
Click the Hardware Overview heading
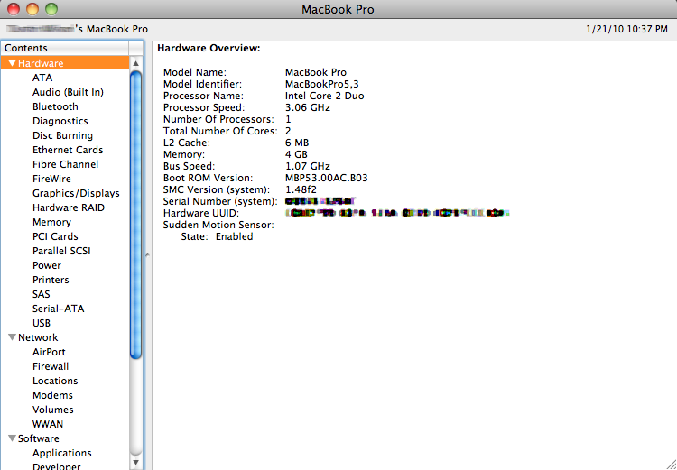pos(209,49)
